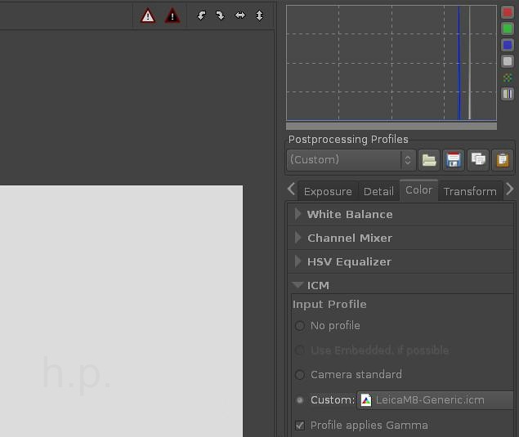
Task: Load a postprocessing profile from file
Action: click(429, 160)
